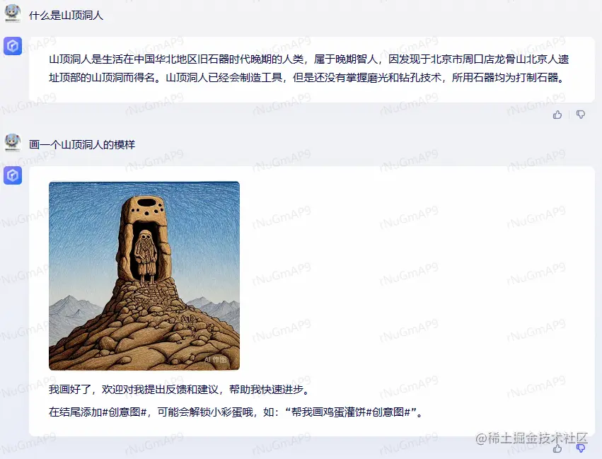Click the first line of the definition text
The height and width of the screenshot is (459, 602).
coord(308,59)
